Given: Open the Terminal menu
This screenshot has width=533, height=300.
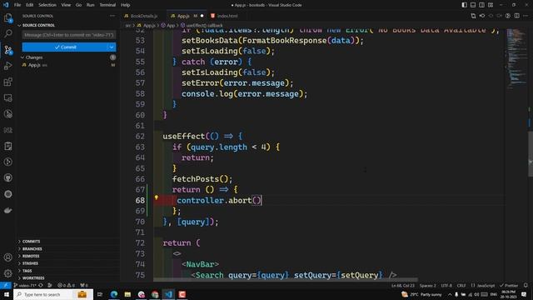Looking at the screenshot, I should pyautogui.click(x=107, y=5).
